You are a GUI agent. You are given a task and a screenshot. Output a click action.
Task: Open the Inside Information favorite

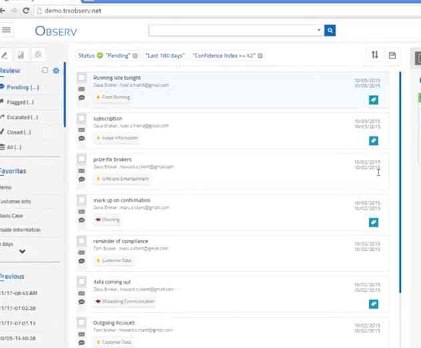coord(21,230)
